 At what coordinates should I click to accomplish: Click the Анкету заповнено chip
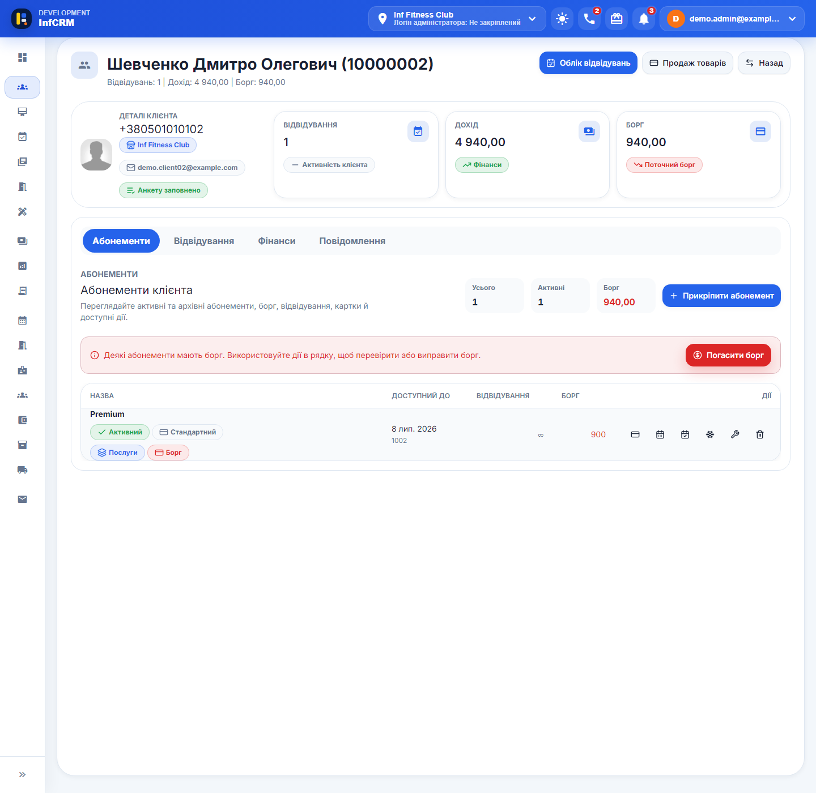[x=163, y=190]
